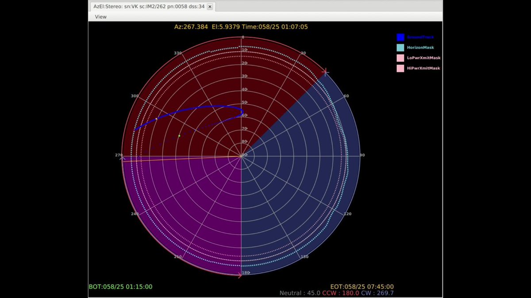This screenshot has height=298, width=531.
Task: Click the tip of the blue ground track loop
Action: (x=242, y=111)
